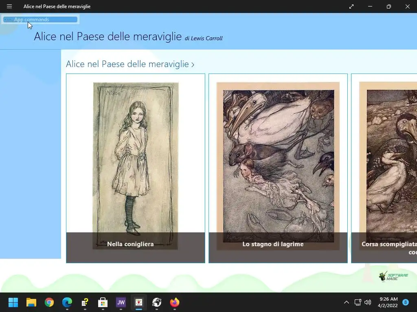Restore down the Alice app window
The image size is (417, 312).
coord(388,6)
